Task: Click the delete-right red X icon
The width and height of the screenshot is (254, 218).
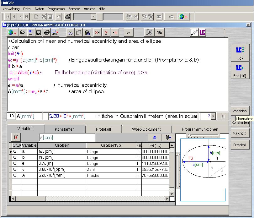Action: coord(115,32)
